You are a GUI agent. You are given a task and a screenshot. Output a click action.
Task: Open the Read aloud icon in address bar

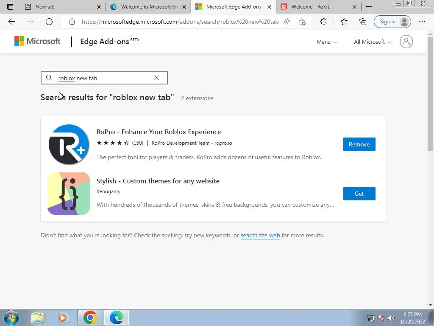(x=287, y=22)
